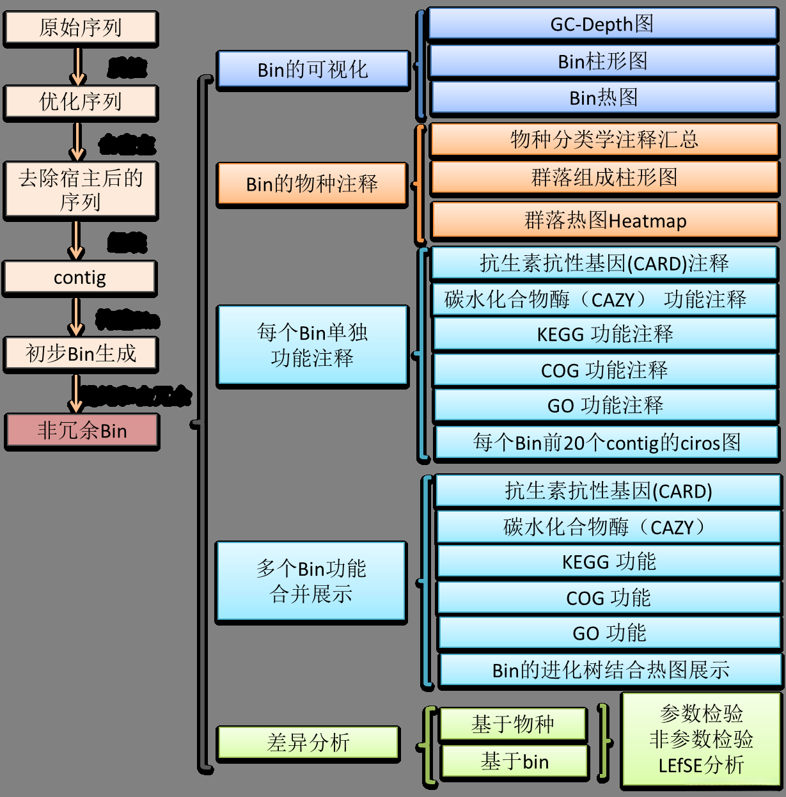Click the 每个Bin前20个contig的ciros图 box
Viewport: 786px width, 797px height.
(x=606, y=442)
